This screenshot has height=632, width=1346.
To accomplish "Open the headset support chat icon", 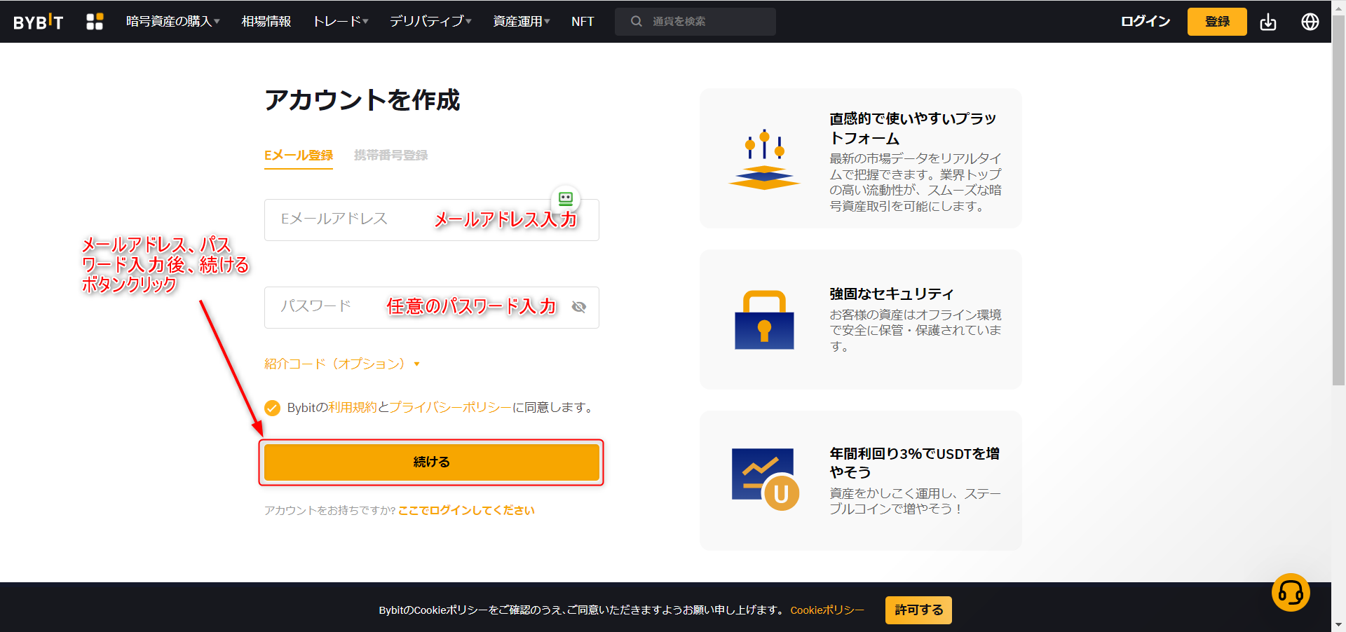I will [x=1290, y=593].
